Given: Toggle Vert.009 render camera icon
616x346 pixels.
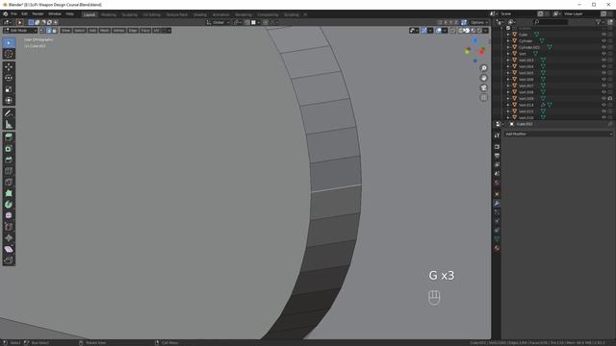Looking at the screenshot, I should pos(610,98).
